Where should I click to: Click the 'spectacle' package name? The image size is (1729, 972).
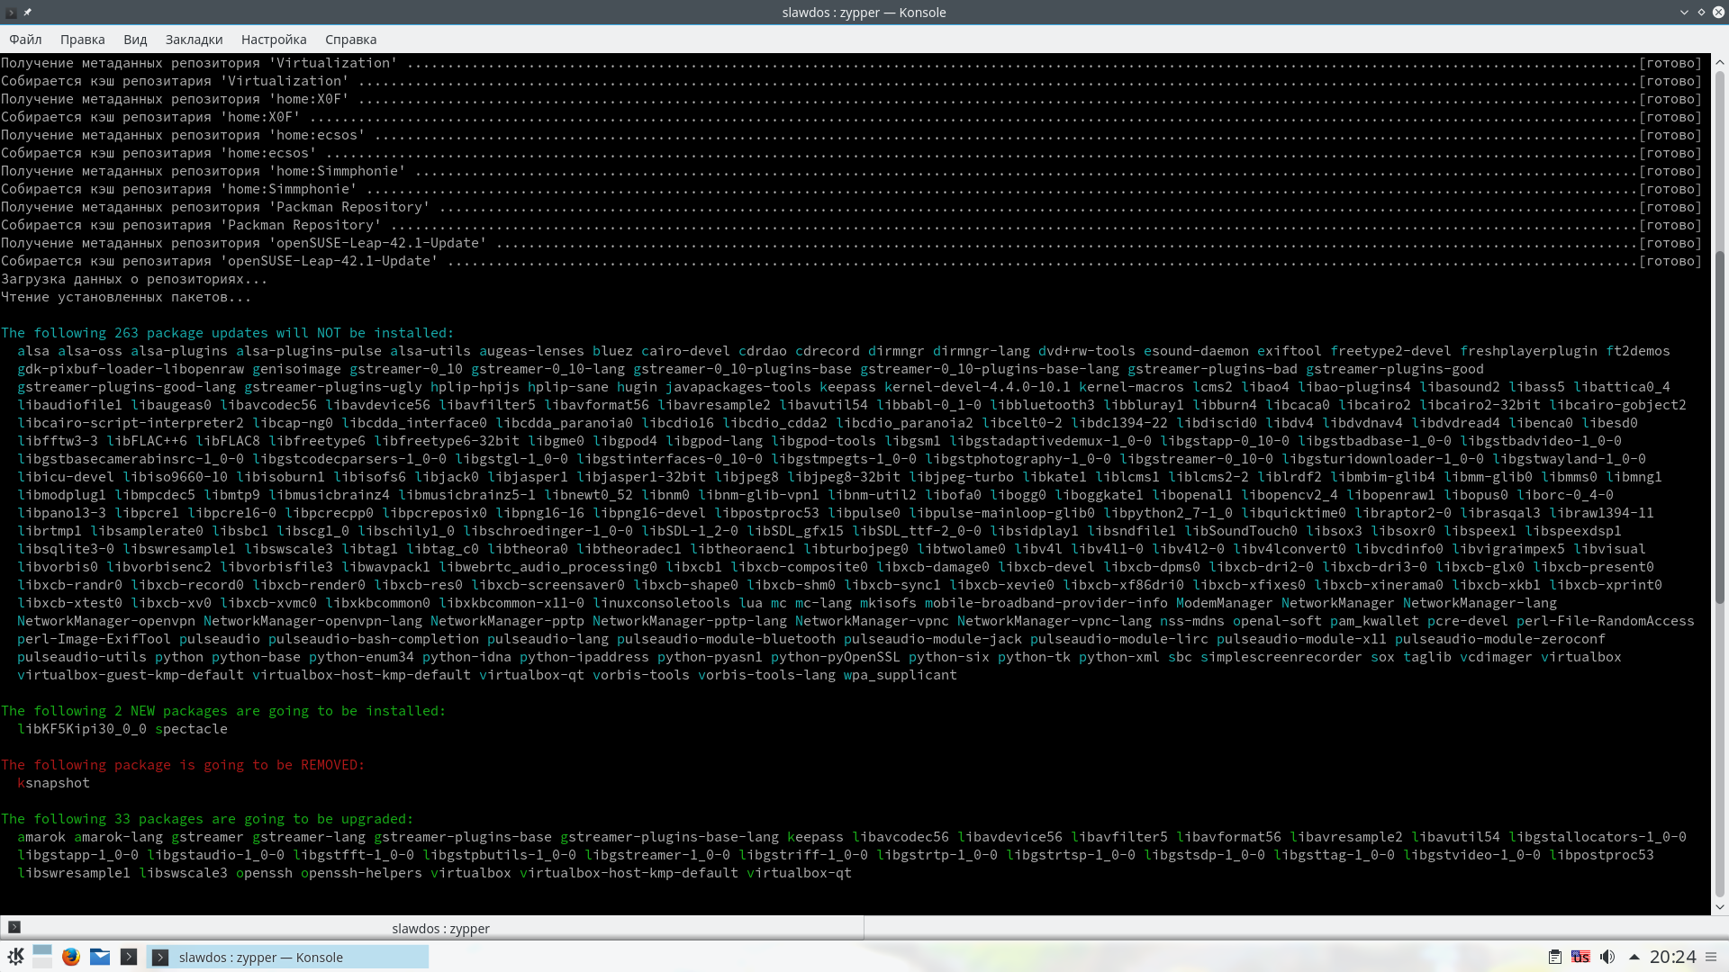coord(191,729)
